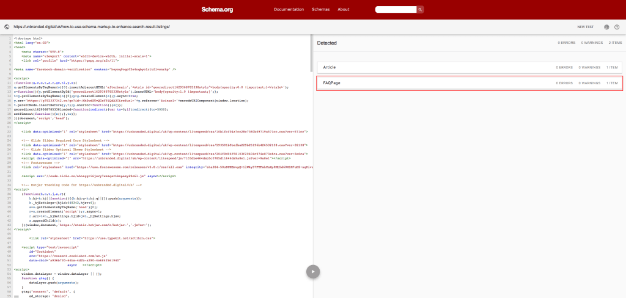
Task: Click the Hotjar Tracking Code comment line
Action: click(81, 184)
